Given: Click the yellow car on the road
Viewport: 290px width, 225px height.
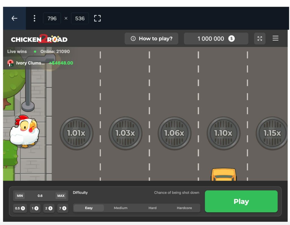Looking at the screenshot, I should (x=224, y=174).
